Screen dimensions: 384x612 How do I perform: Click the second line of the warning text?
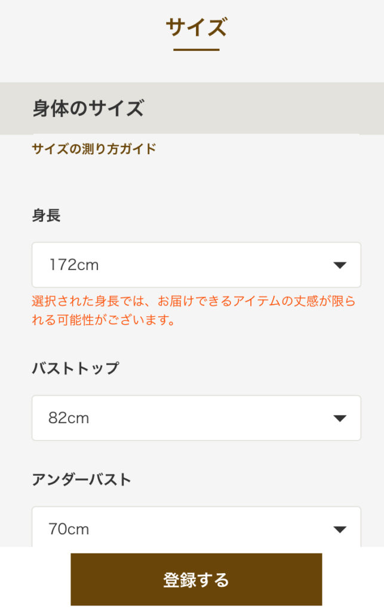tap(103, 320)
